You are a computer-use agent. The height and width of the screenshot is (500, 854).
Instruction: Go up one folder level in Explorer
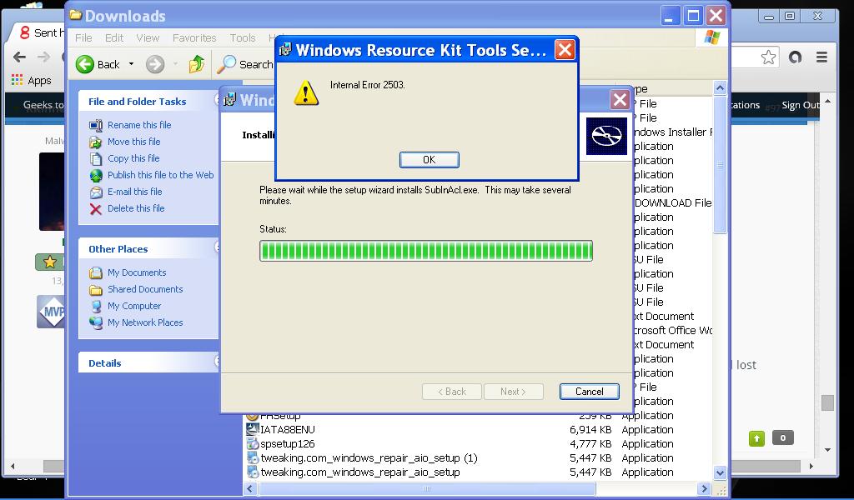coord(197,65)
